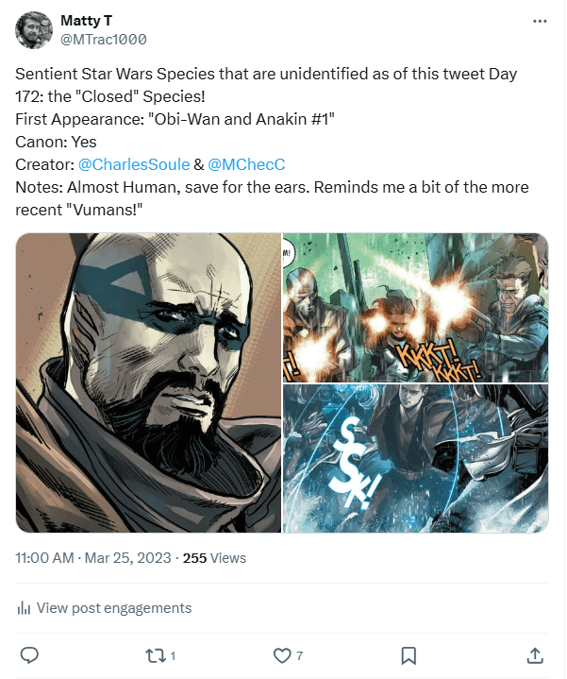567x679 pixels.
Task: Open the Matty T display name
Action: click(87, 20)
